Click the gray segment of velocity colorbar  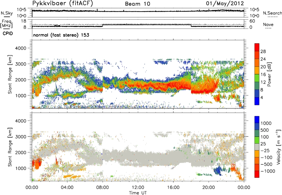(257, 147)
